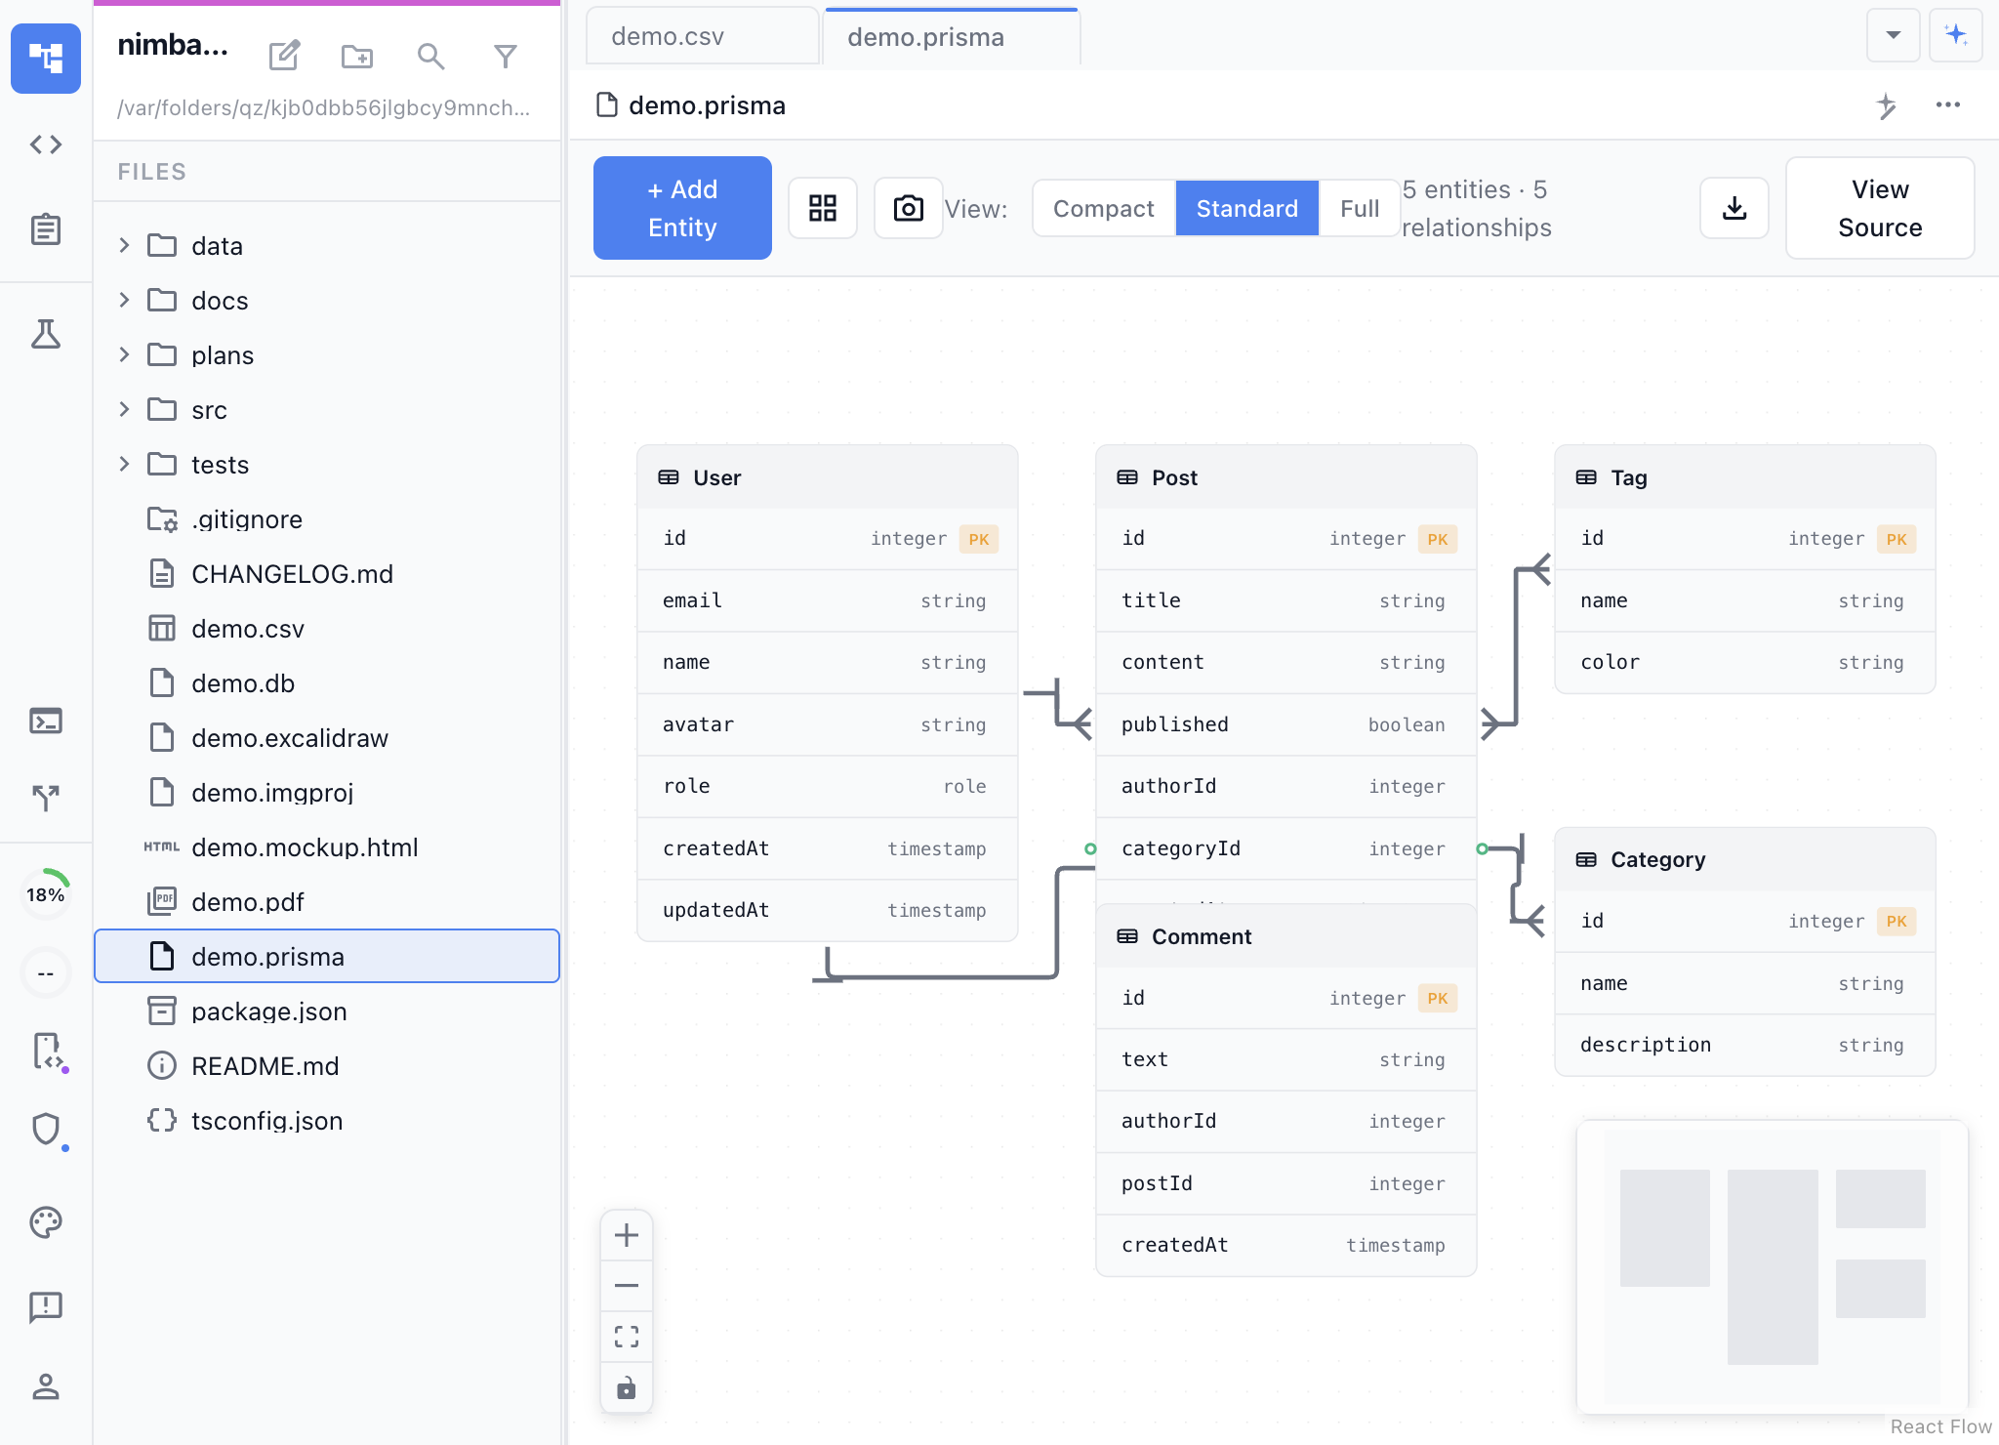Screen dimensions: 1999x1445
Task: Select the code view icon in the sidebar
Action: (45, 144)
